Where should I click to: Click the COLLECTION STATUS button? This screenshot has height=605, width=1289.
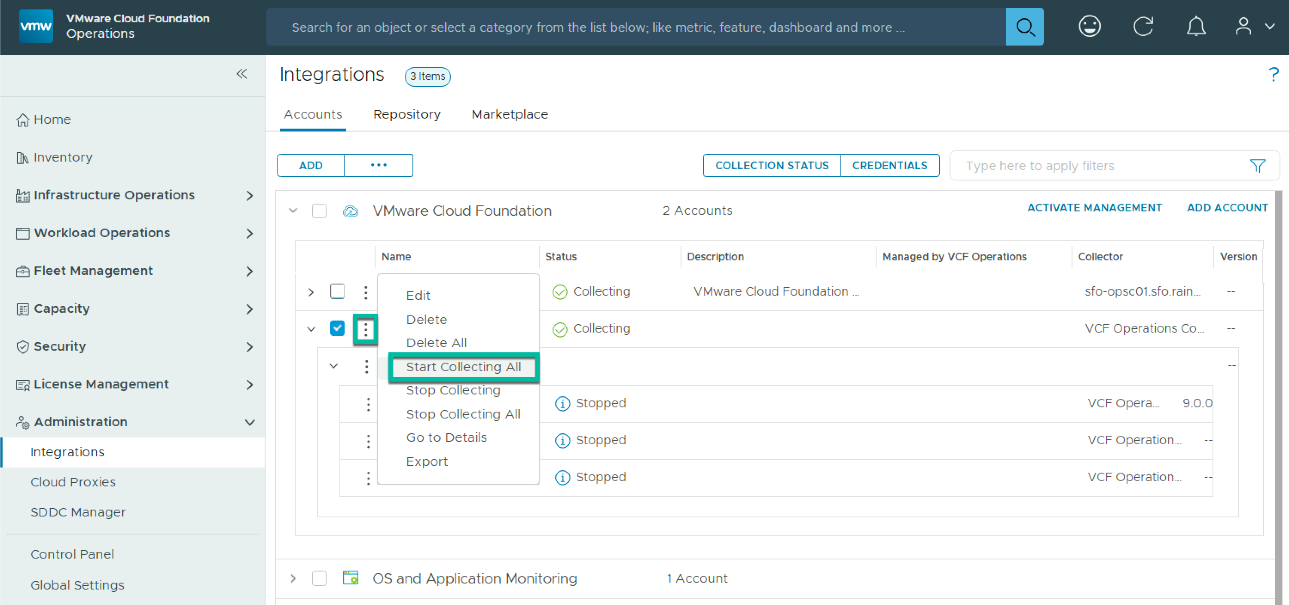[771, 165]
